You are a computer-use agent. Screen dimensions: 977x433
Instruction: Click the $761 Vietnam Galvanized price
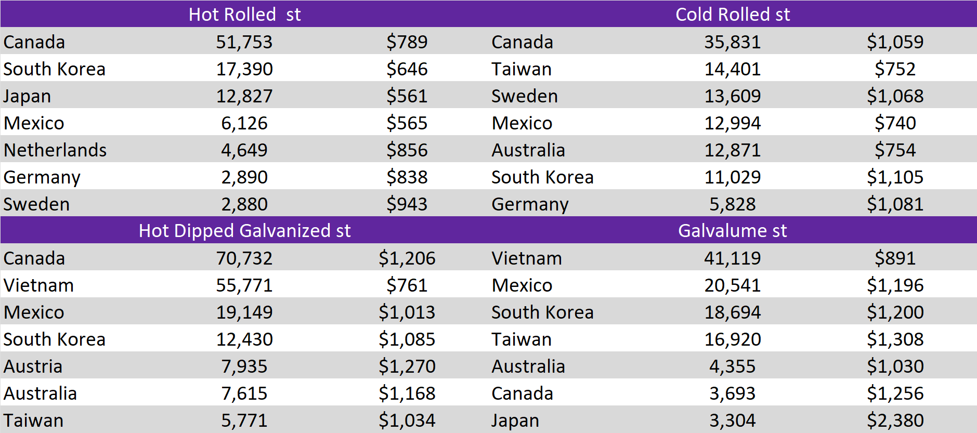pyautogui.click(x=407, y=285)
